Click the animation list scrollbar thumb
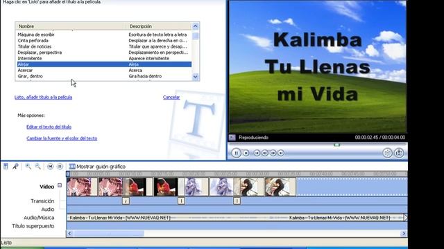The image size is (444, 249). point(196,36)
